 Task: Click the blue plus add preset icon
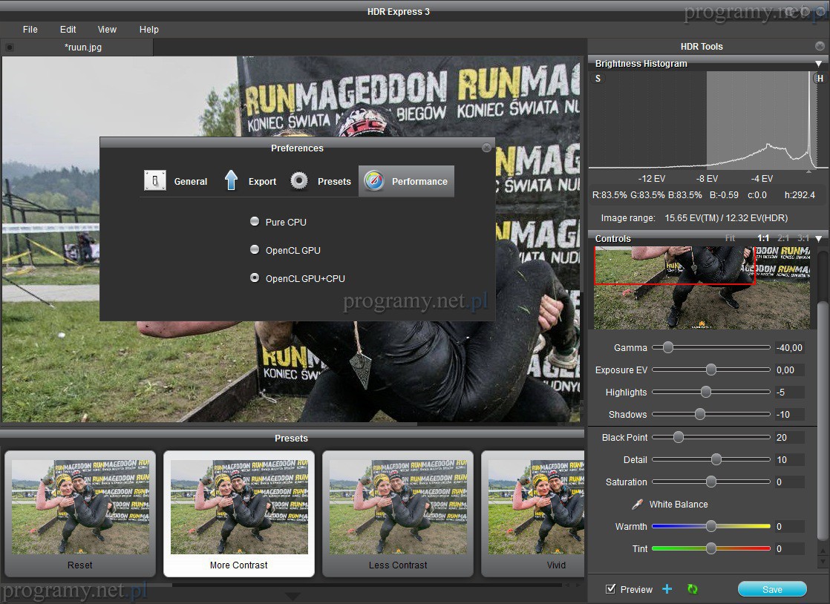tap(667, 589)
